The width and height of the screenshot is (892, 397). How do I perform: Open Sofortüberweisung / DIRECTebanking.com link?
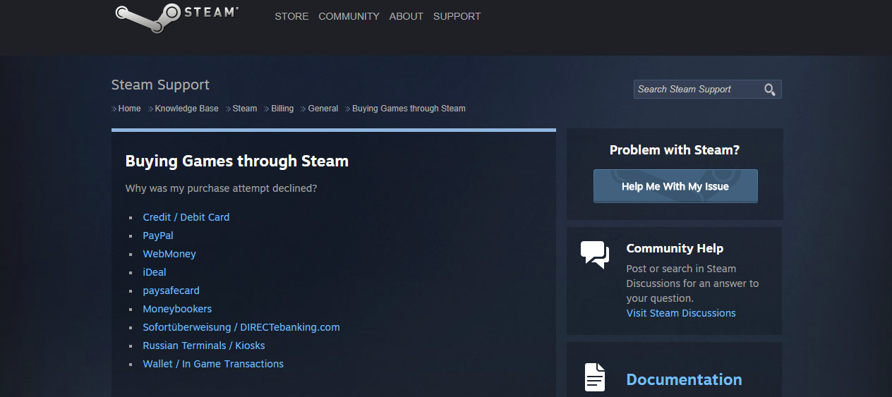[241, 327]
